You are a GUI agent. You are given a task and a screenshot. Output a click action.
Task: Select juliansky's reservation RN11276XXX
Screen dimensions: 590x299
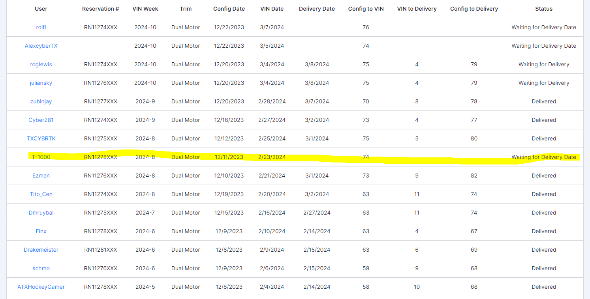[101, 83]
